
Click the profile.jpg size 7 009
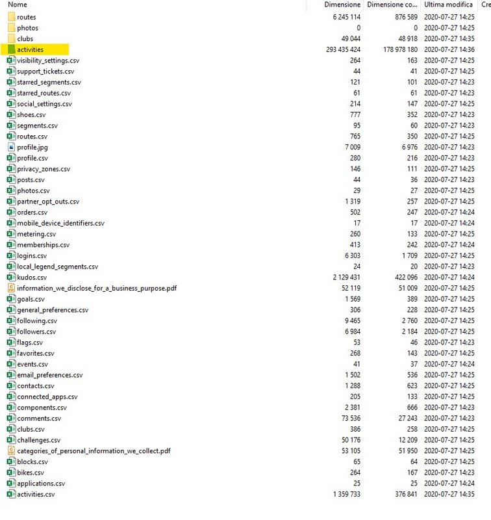tap(353, 148)
